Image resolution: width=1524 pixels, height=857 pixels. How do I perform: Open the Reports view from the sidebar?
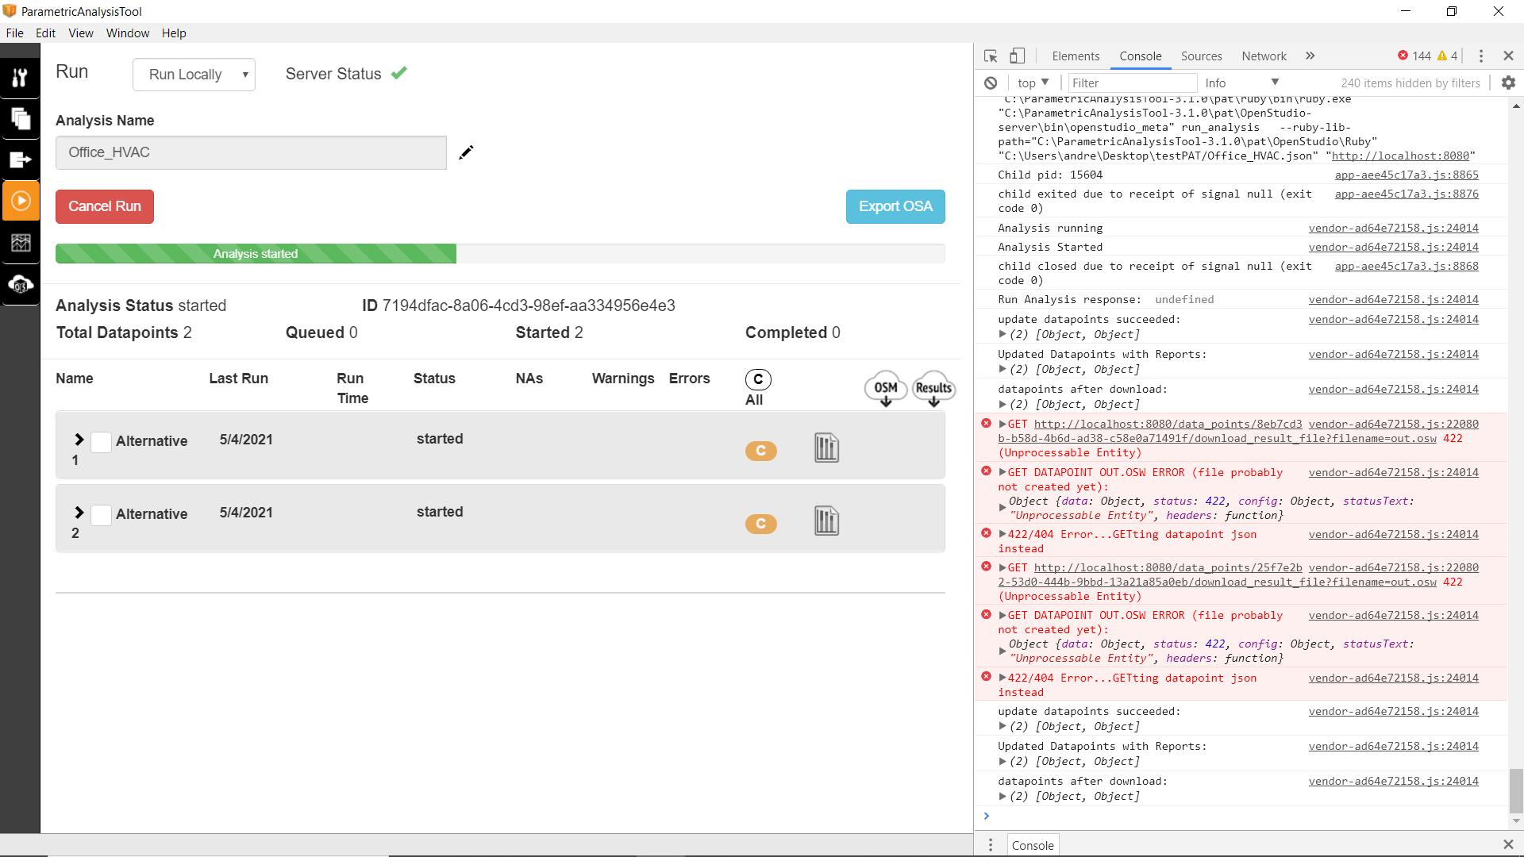(x=21, y=243)
